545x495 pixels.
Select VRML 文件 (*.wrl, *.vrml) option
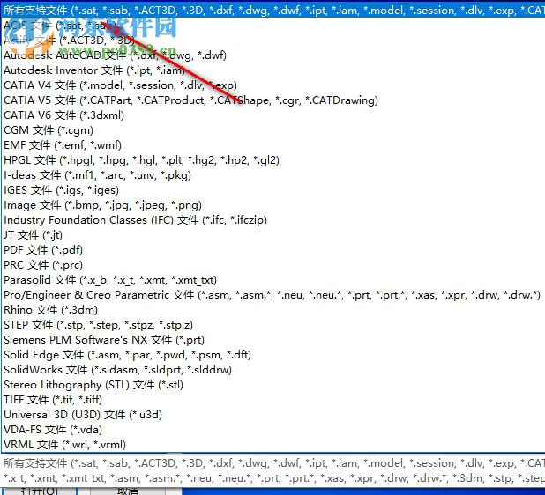[x=273, y=444]
